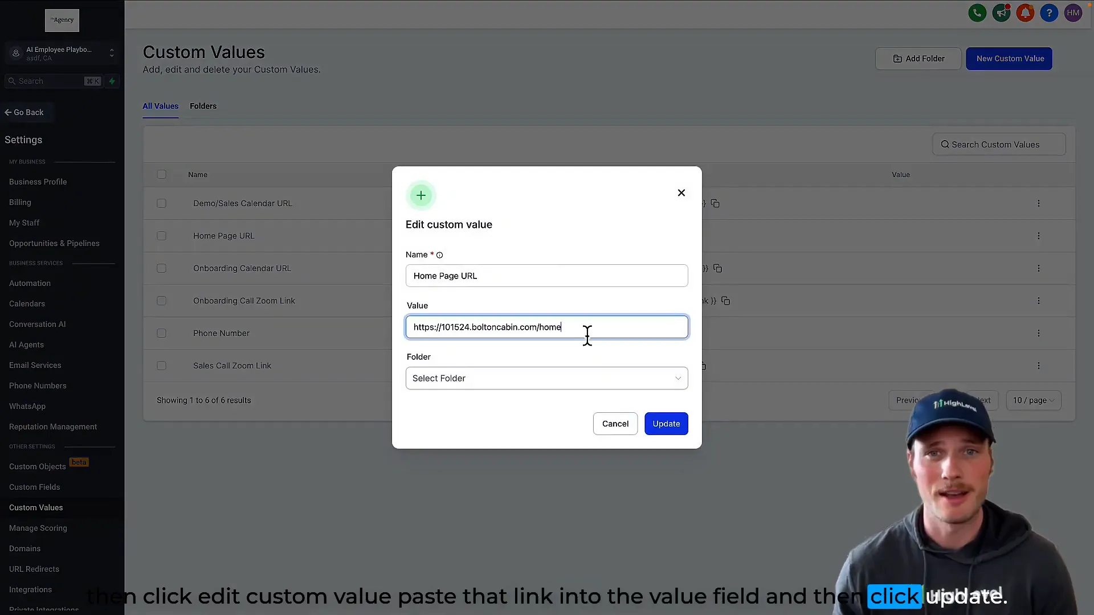The image size is (1094, 615).
Task: Open actions menu for Home Page URL
Action: (x=1038, y=236)
